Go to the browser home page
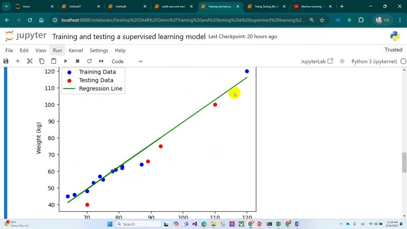407x229 pixels. 41,20
